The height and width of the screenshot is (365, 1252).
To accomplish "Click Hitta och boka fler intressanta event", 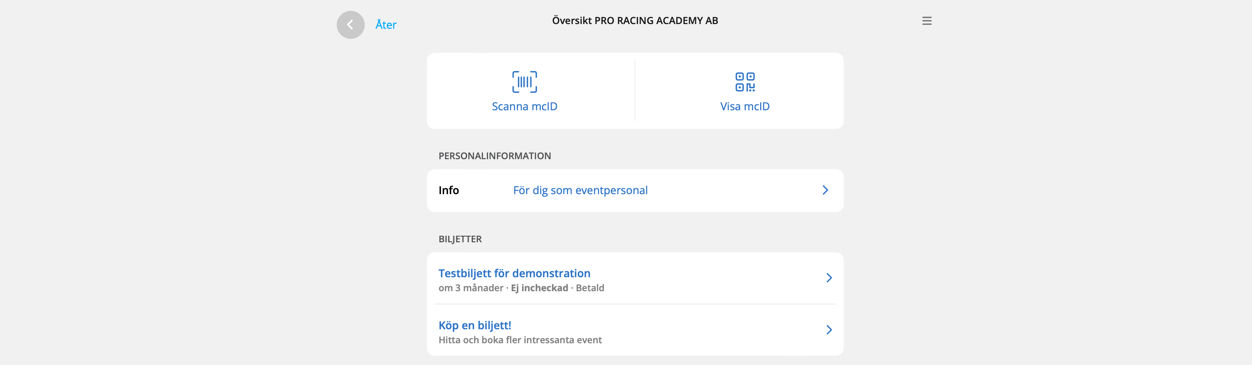I will point(520,340).
